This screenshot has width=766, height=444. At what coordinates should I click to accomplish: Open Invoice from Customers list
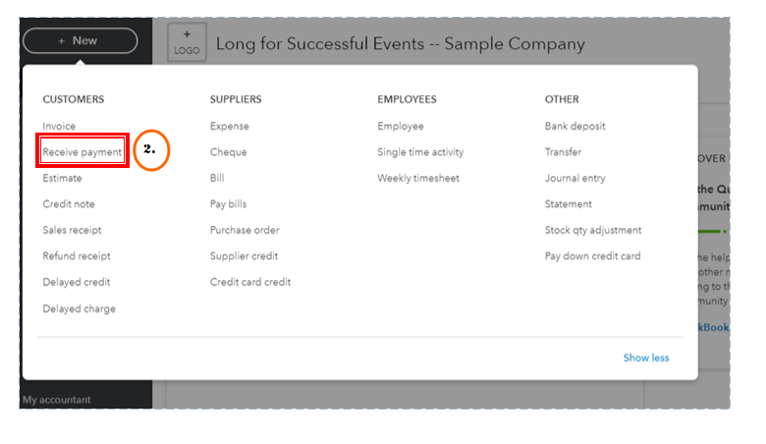(x=59, y=126)
